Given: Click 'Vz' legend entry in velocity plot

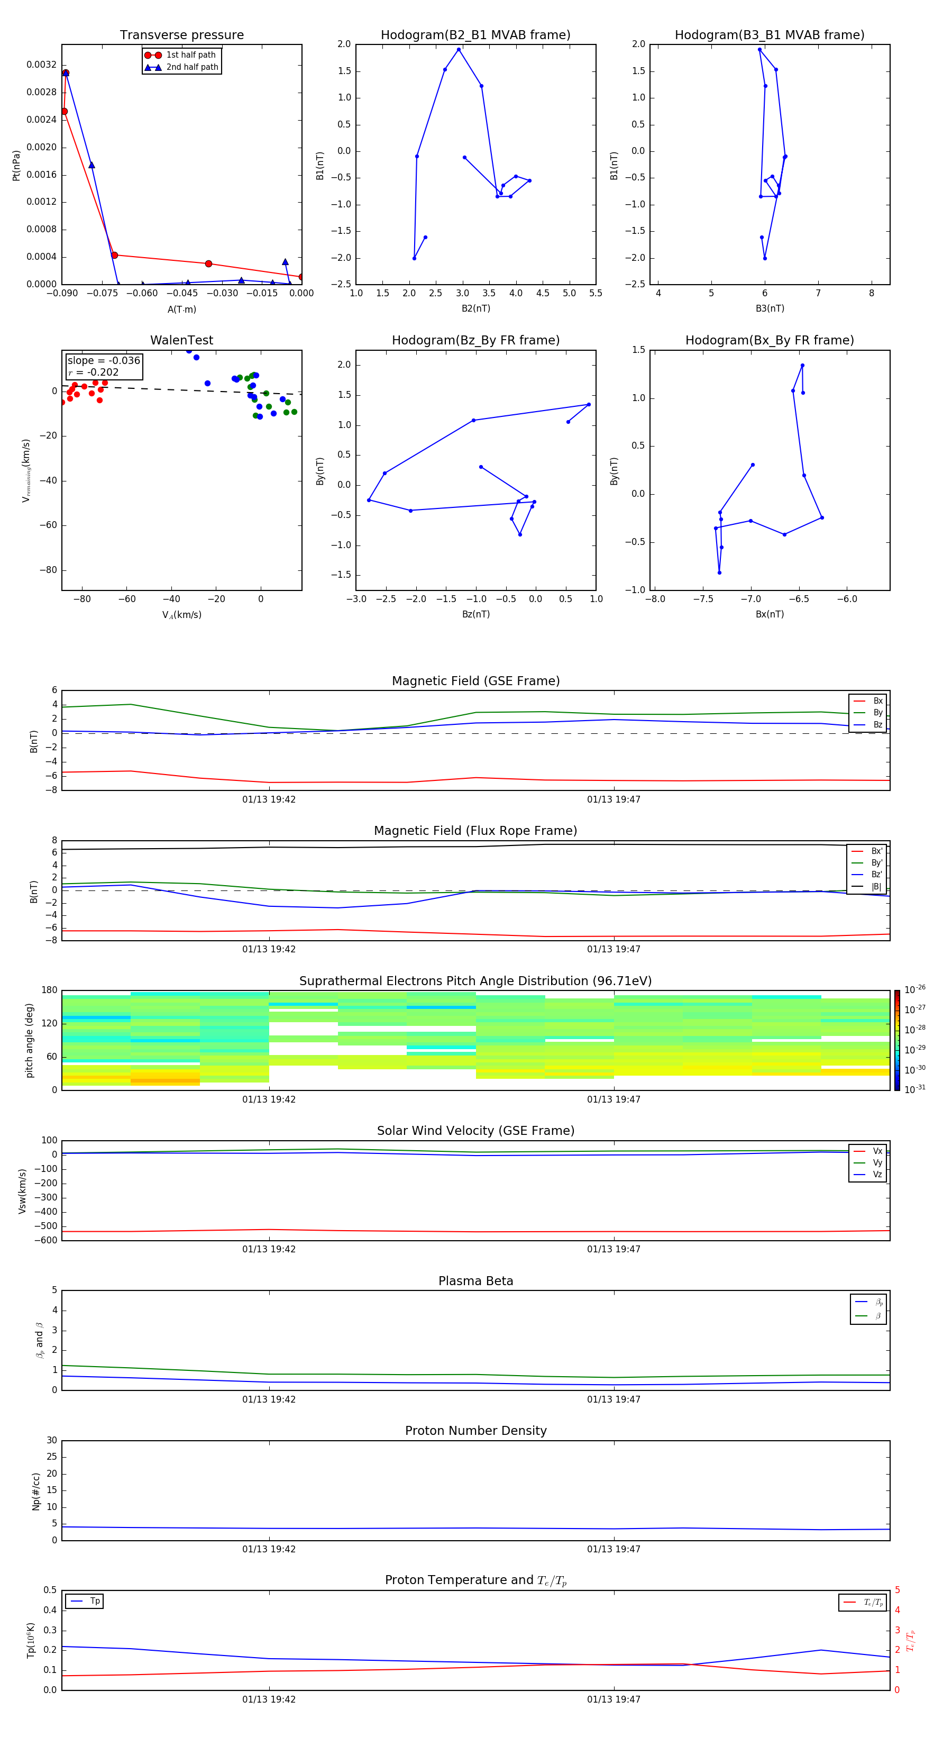Looking at the screenshot, I should click(x=868, y=1174).
